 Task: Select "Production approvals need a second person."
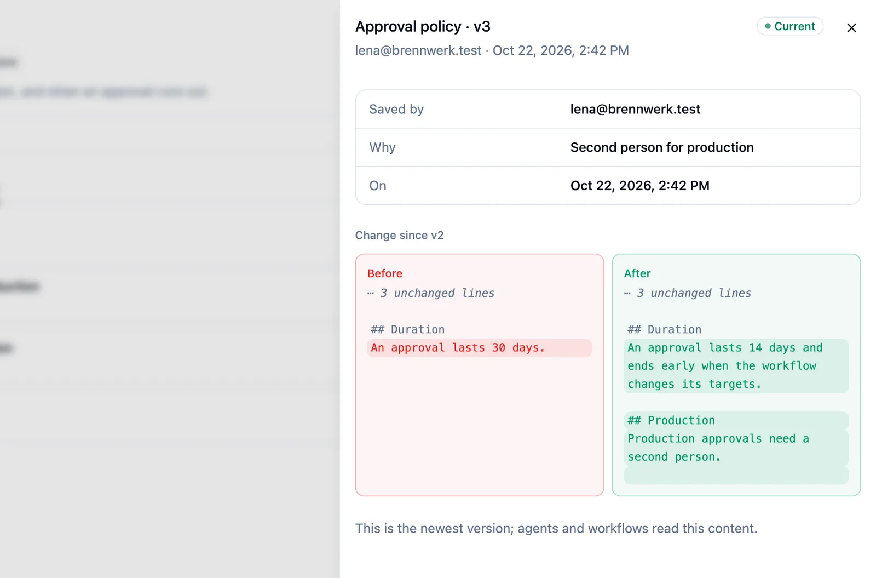(x=736, y=448)
